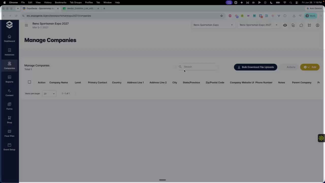Open the Bookmarks menu
The height and width of the screenshot is (183, 325).
(x=61, y=3)
